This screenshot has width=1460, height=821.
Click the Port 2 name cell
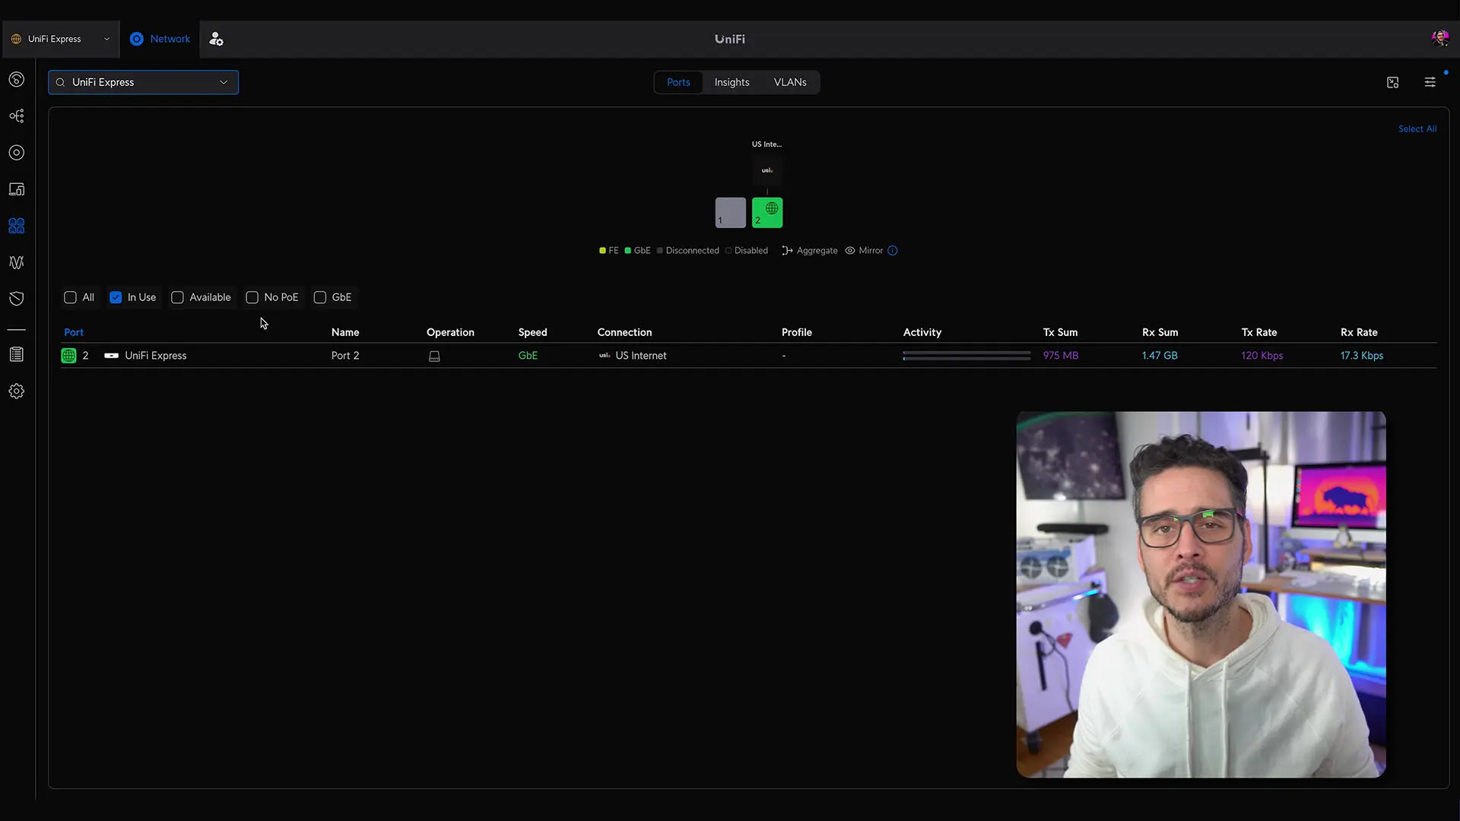345,356
